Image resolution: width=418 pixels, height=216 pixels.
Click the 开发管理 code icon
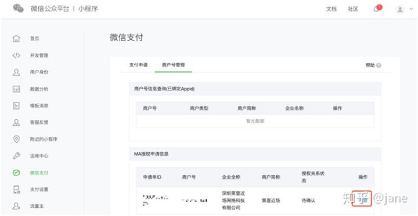pos(16,56)
